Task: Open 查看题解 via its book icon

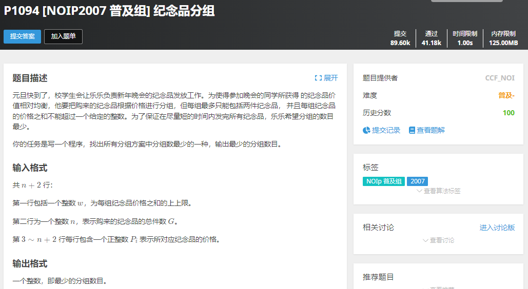Action: point(412,130)
